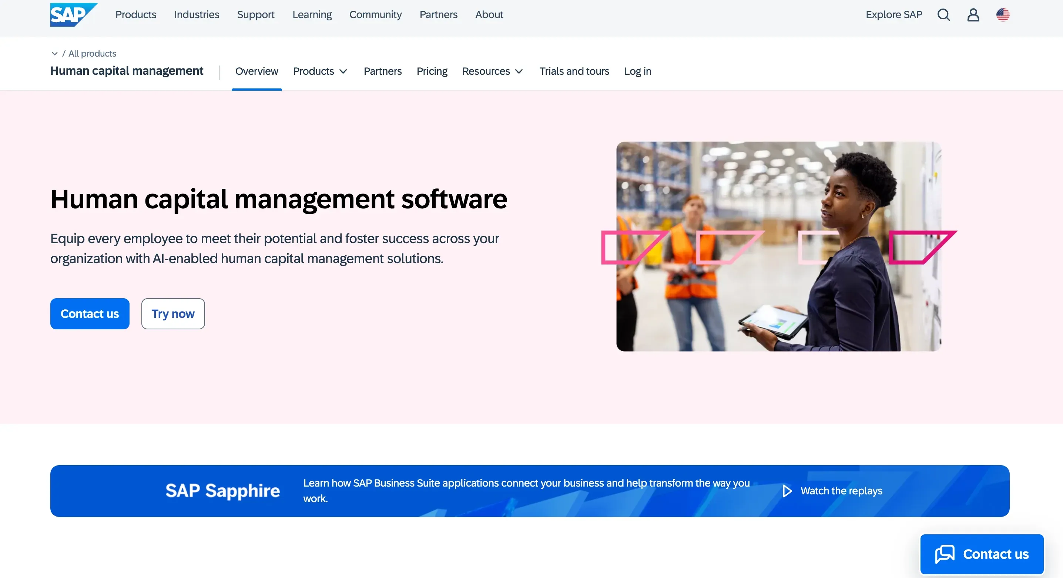Open the Community menu
The width and height of the screenshot is (1063, 578).
click(x=376, y=15)
